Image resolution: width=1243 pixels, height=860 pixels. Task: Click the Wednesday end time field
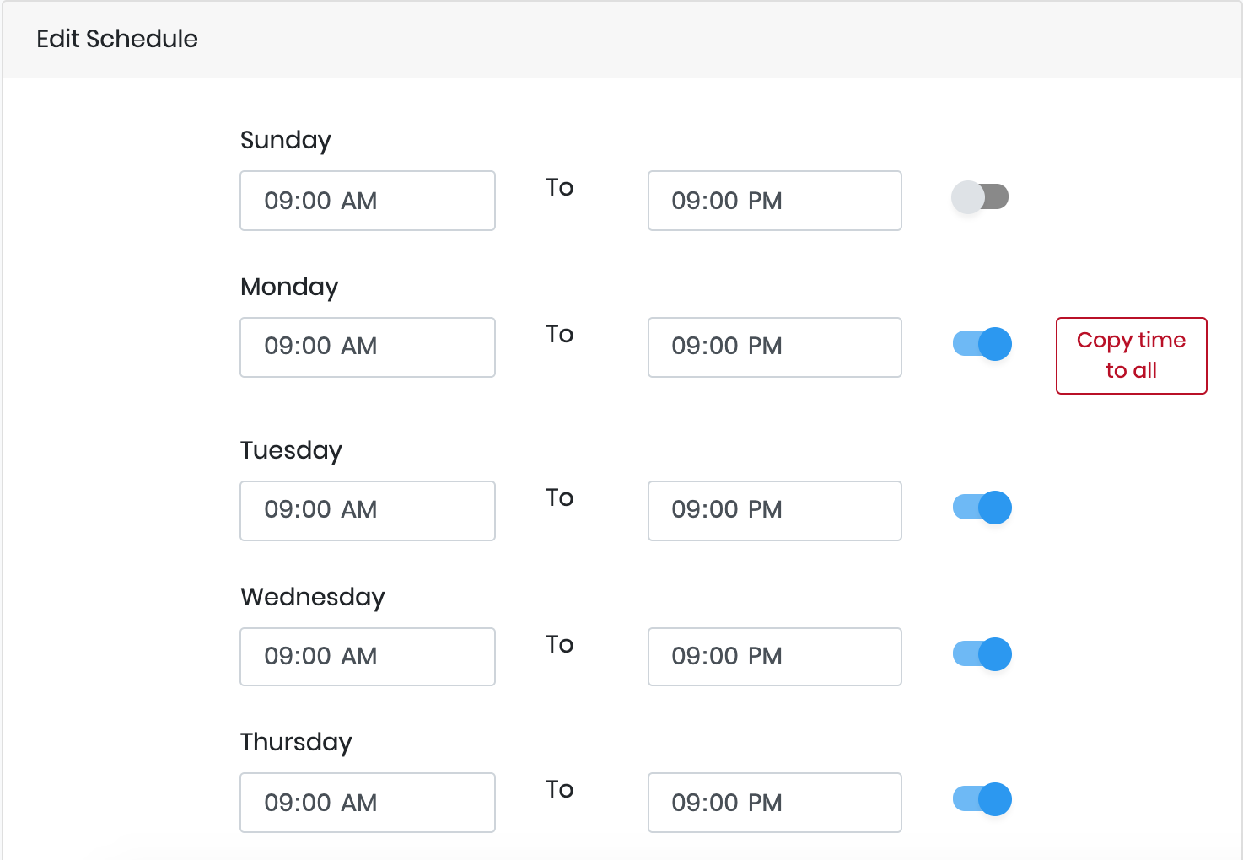point(775,657)
